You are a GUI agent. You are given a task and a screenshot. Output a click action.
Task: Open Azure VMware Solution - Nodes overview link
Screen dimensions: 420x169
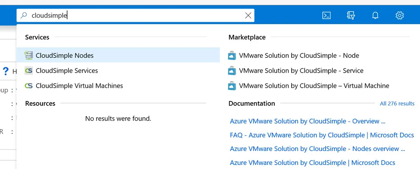click(317, 148)
